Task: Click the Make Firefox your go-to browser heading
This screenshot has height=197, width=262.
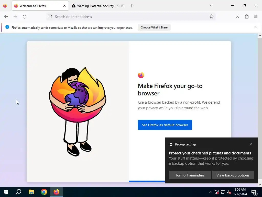Action: coord(170,90)
